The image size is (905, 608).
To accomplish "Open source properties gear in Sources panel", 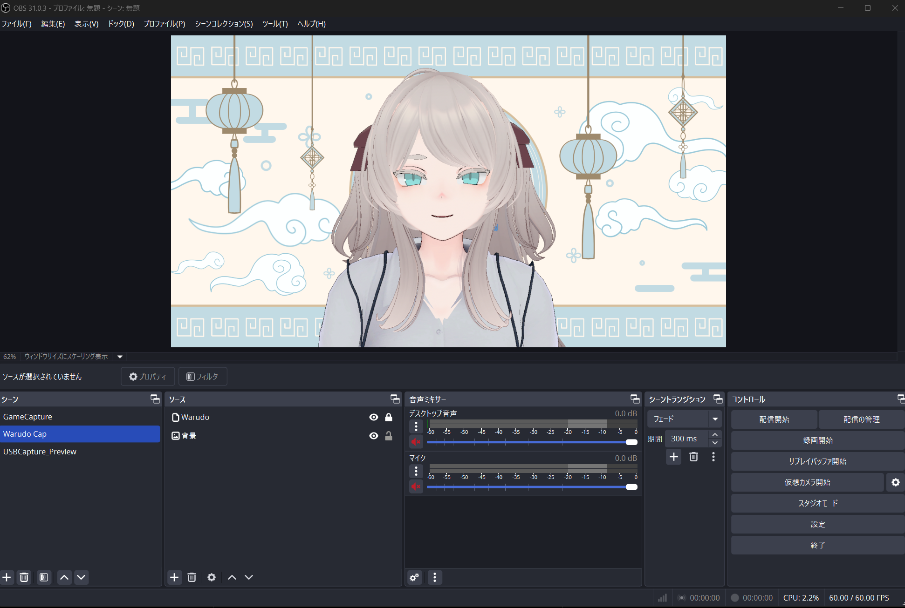I will (212, 577).
